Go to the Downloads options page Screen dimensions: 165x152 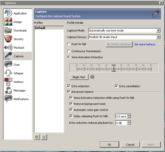click(18, 31)
